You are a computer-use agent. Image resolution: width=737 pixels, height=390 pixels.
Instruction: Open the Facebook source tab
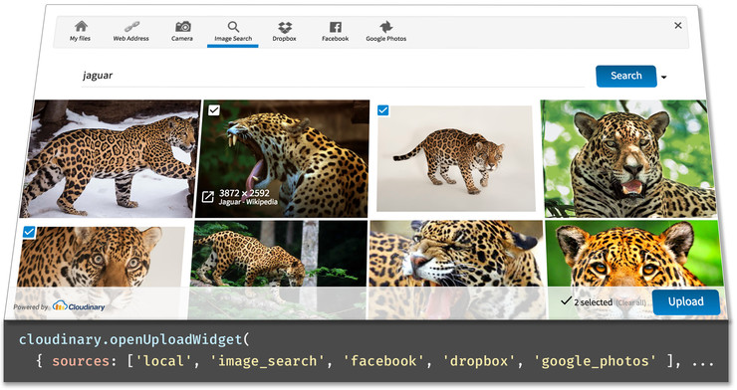335,32
